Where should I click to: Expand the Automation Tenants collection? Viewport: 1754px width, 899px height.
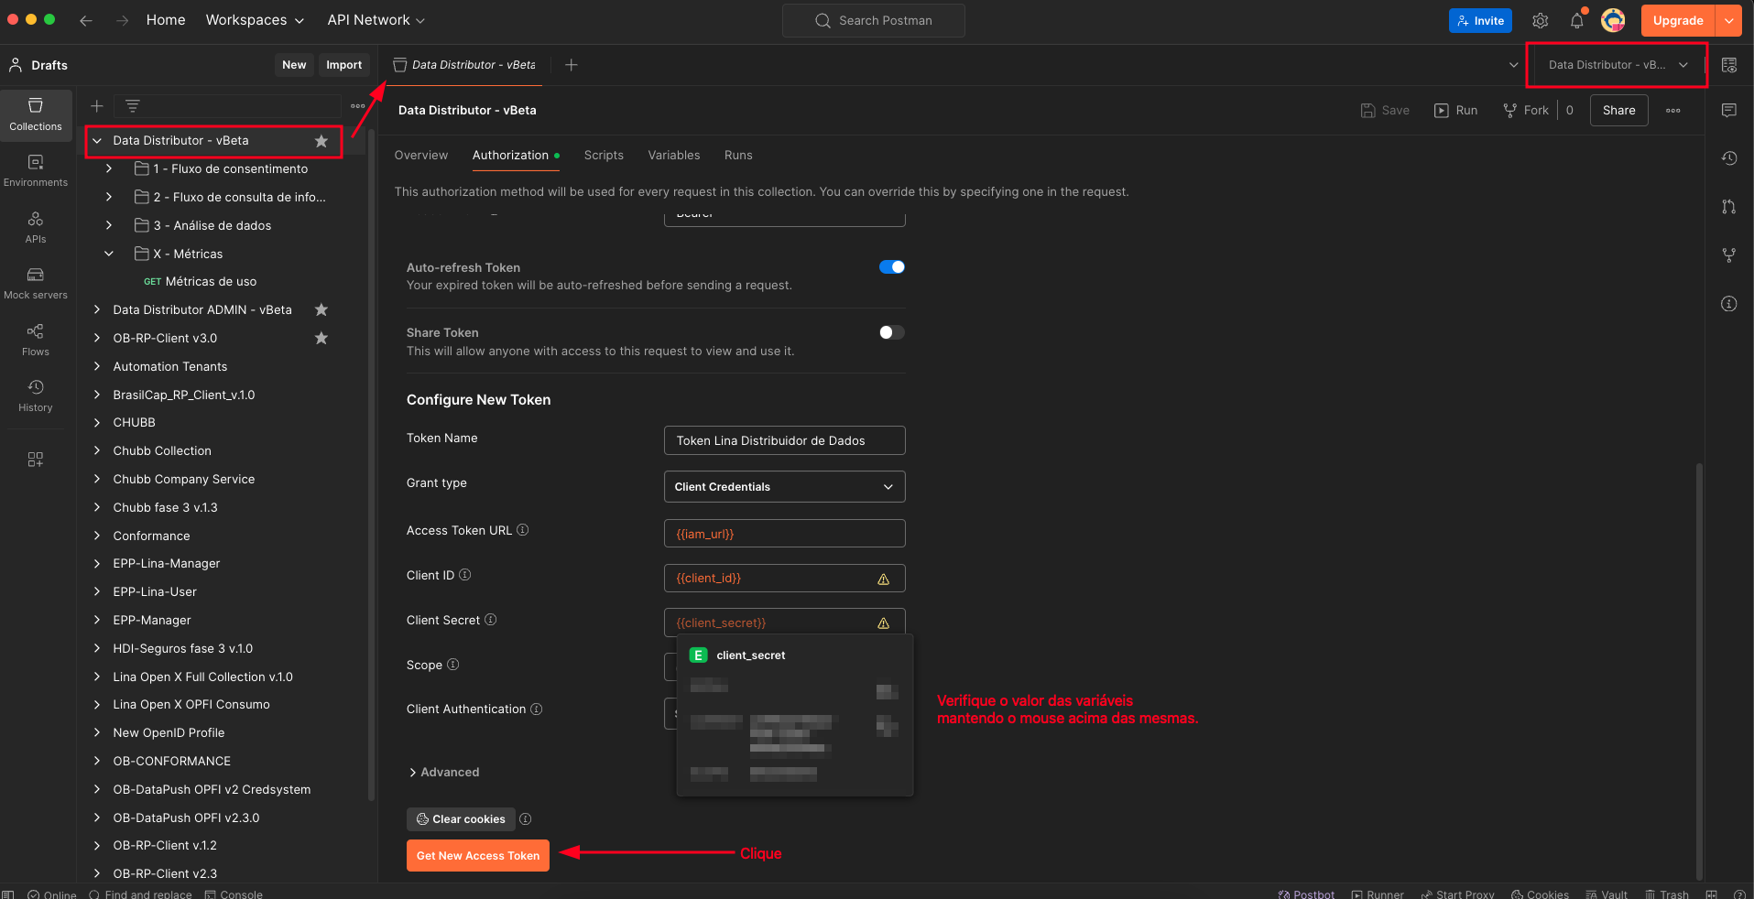(x=97, y=367)
